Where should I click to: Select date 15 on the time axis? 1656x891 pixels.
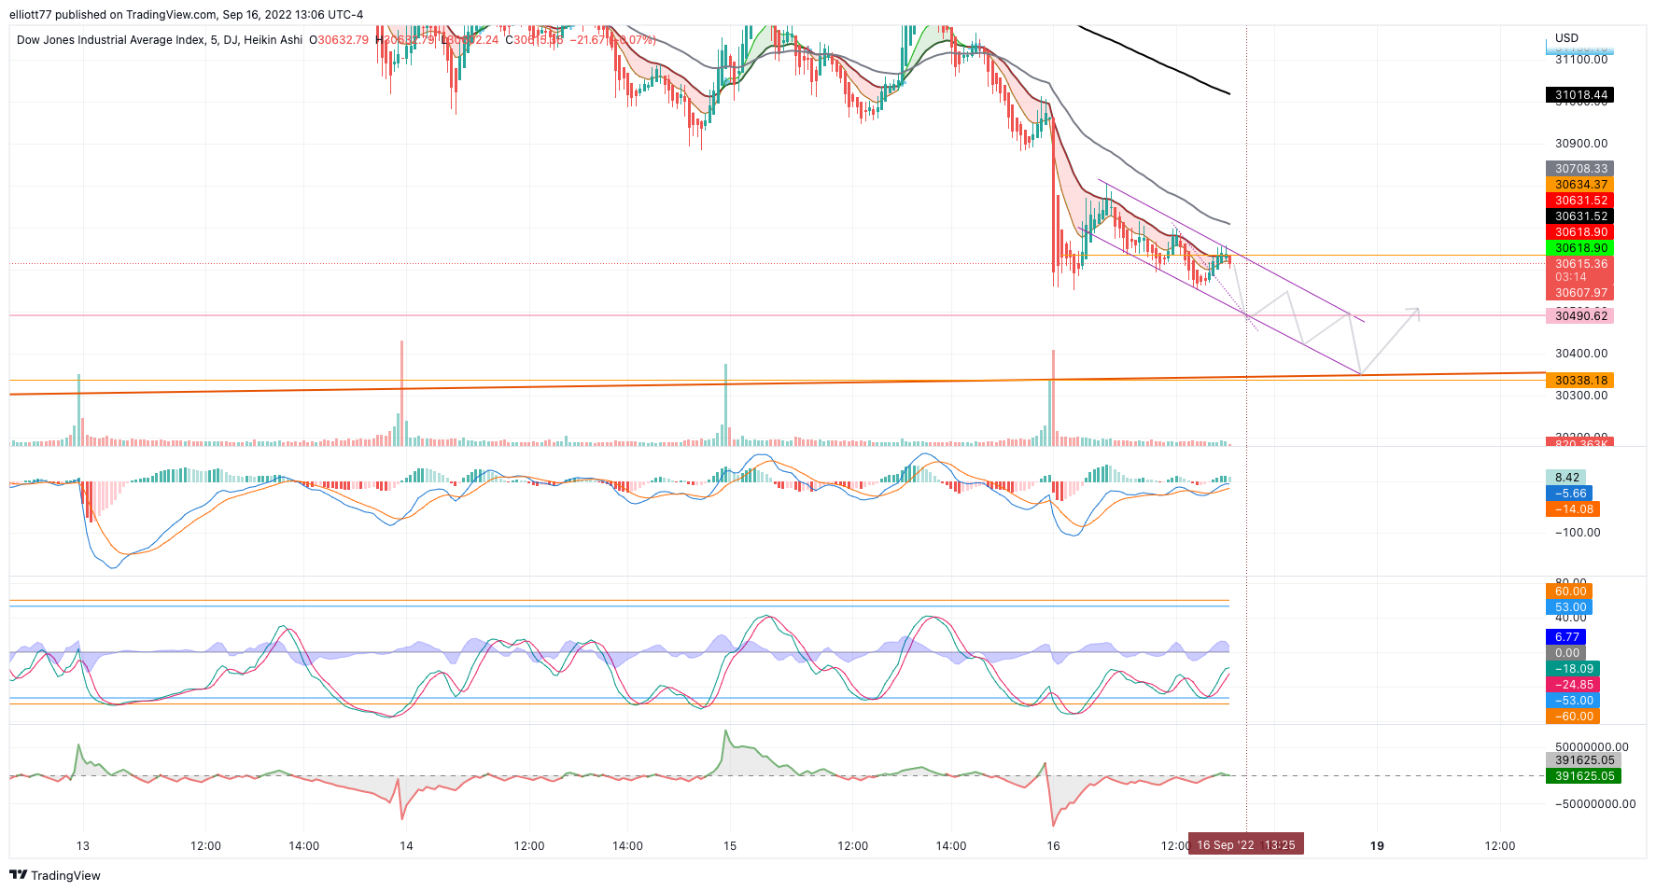(x=730, y=846)
